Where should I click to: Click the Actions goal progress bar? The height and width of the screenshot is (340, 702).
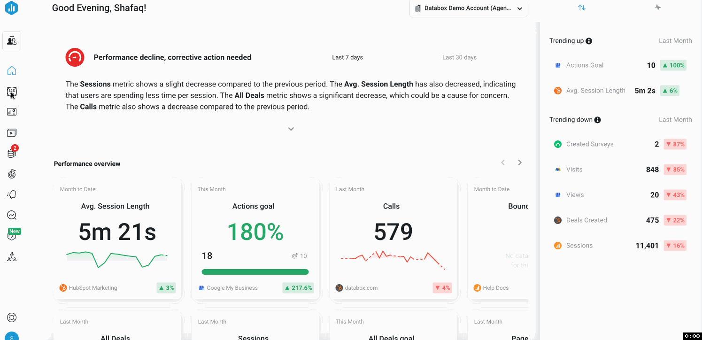click(x=255, y=271)
